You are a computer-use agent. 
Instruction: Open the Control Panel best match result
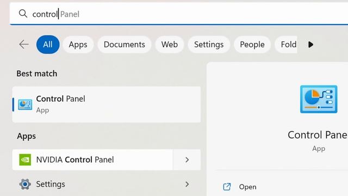(107, 105)
